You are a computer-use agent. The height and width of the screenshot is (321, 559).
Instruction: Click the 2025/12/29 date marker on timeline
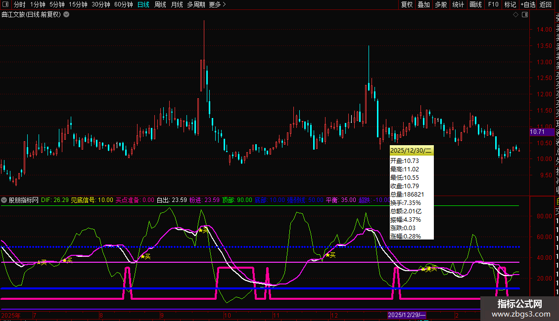[408, 315]
